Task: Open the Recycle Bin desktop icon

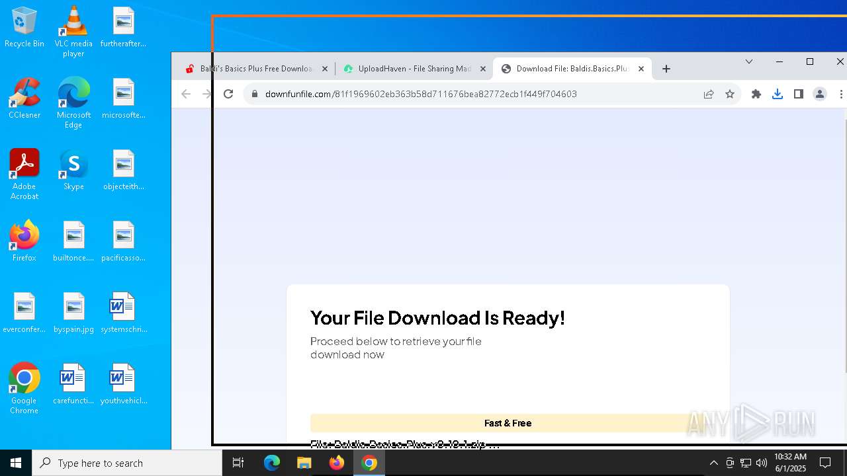Action: [x=24, y=28]
